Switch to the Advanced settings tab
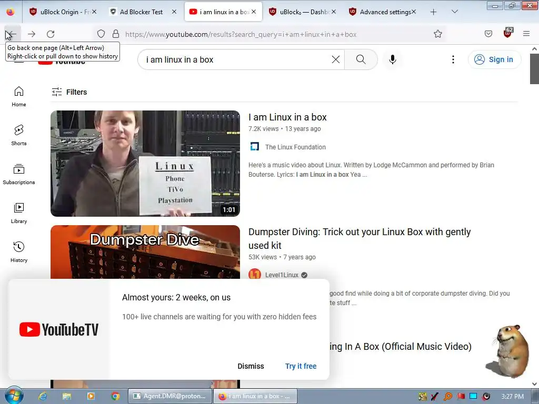 (384, 12)
